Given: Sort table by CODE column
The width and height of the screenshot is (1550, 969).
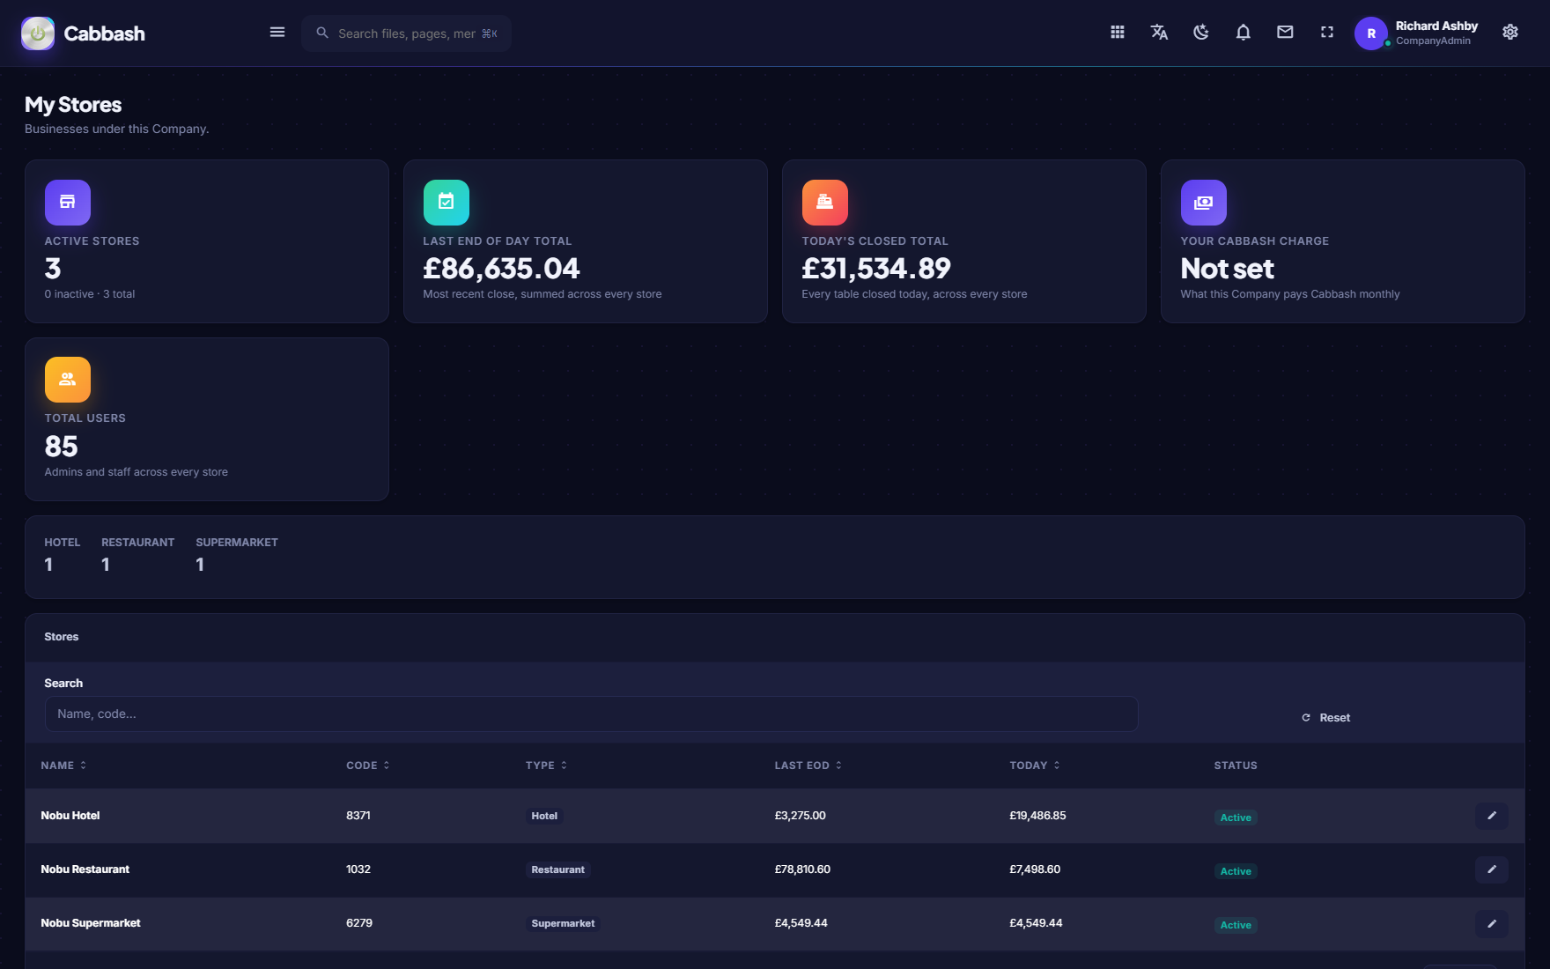Looking at the screenshot, I should coord(368,766).
